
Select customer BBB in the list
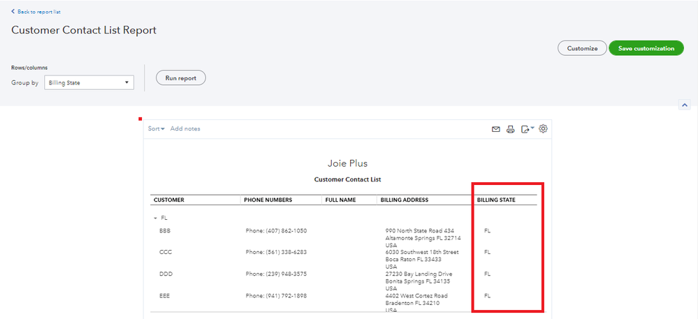[165, 231]
